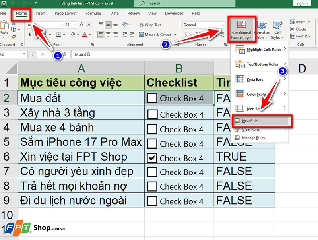This screenshot has height=240, width=318.
Task: Open Conditional Formatting menu
Action: [x=241, y=30]
